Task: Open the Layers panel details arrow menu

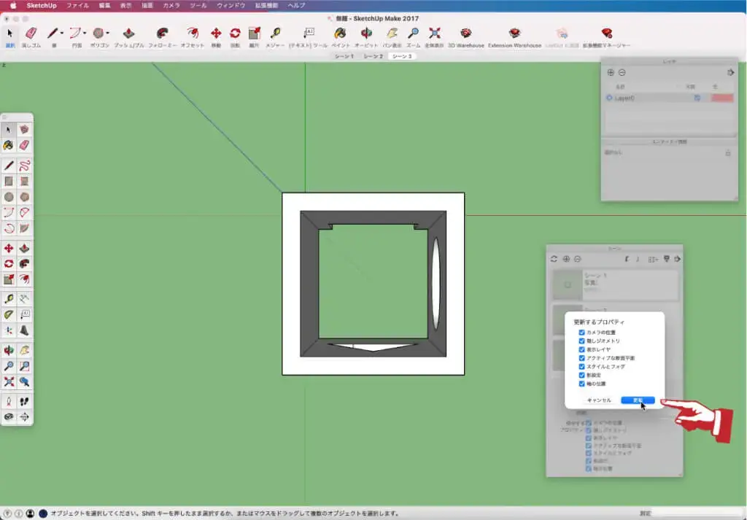Action: 731,72
